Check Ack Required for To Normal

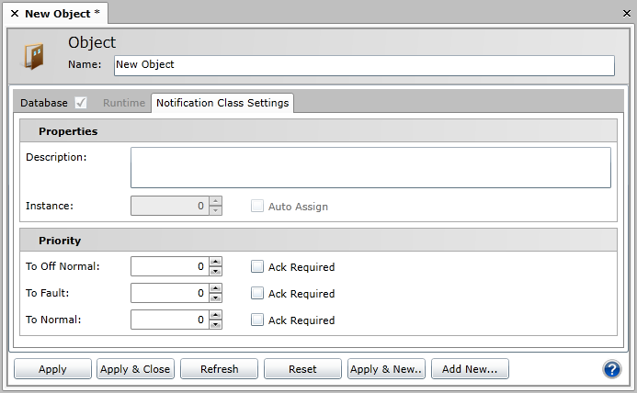point(257,320)
